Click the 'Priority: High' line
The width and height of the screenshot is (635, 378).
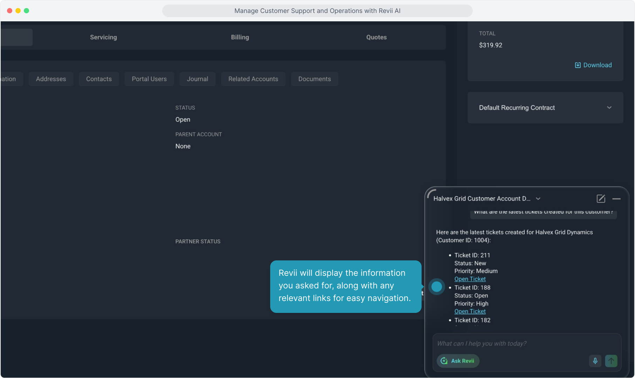[x=471, y=303]
